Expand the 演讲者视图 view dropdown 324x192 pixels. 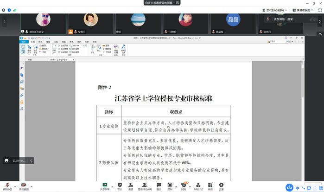click(307, 9)
